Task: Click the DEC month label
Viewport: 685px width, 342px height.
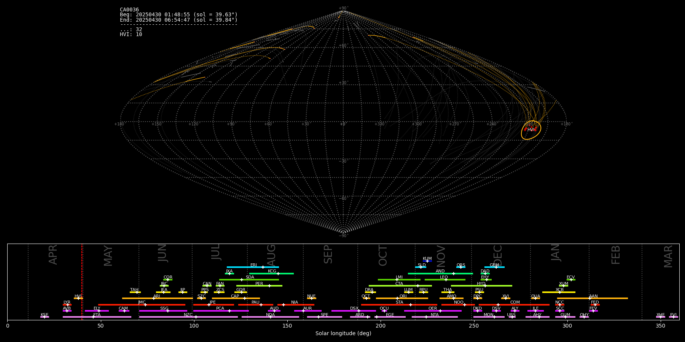Action: pyautogui.click(x=498, y=255)
